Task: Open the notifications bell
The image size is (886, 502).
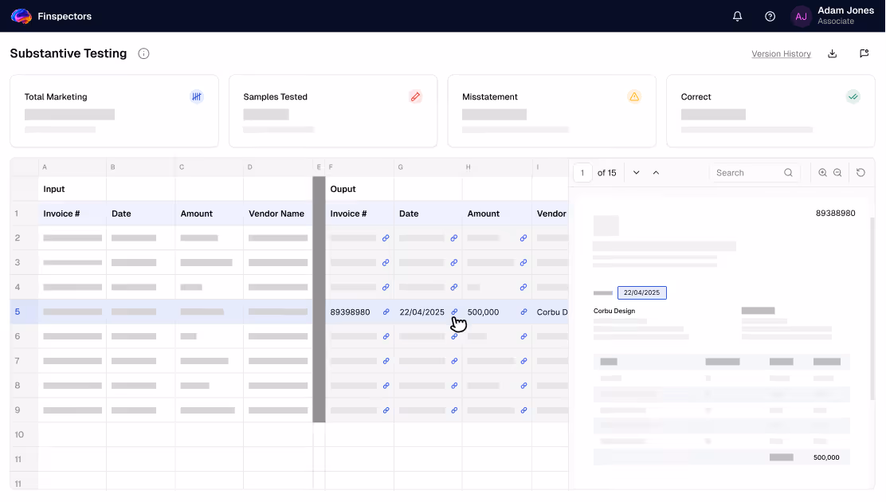Action: coord(737,17)
